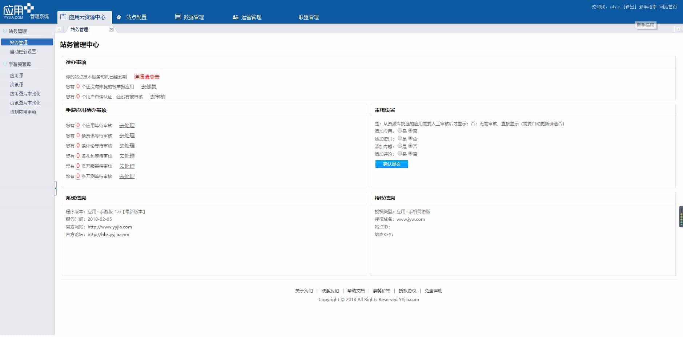The width and height of the screenshot is (683, 337).
Task: Open 资讯源 in the sidebar
Action: pos(16,85)
